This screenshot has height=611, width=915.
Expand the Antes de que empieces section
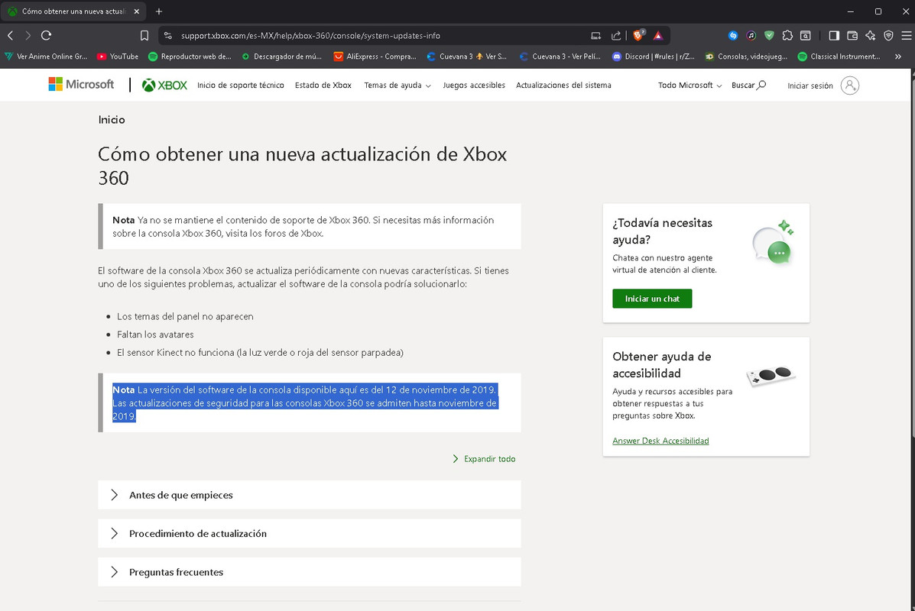(310, 495)
